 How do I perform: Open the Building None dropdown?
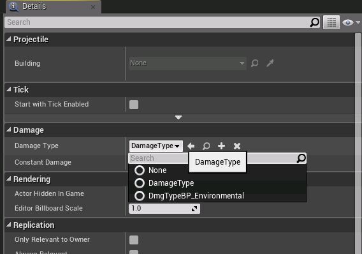coord(187,63)
